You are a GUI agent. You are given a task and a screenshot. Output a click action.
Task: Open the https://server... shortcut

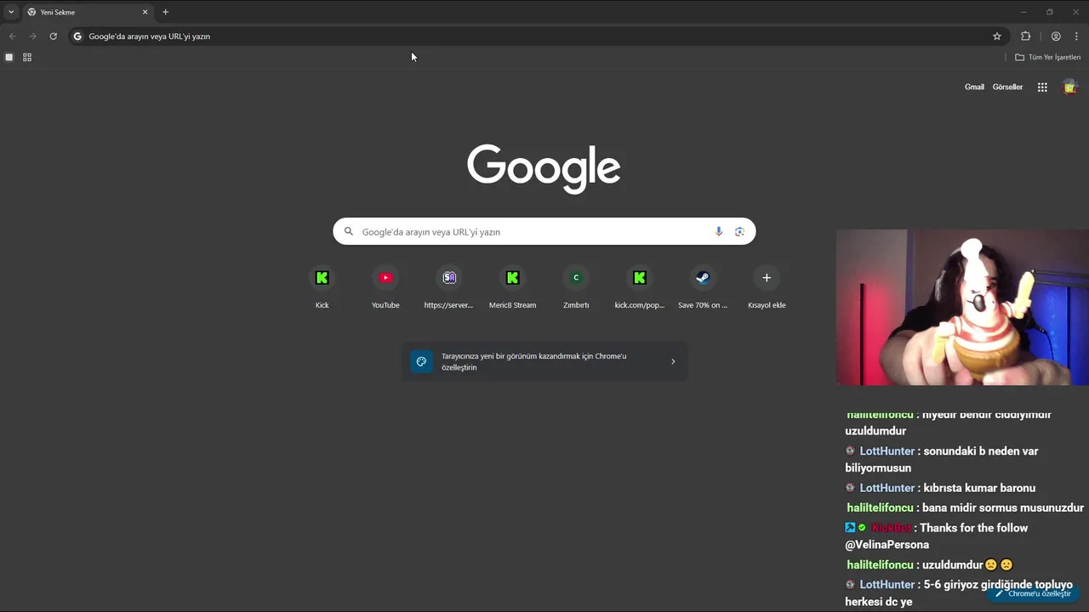point(449,287)
